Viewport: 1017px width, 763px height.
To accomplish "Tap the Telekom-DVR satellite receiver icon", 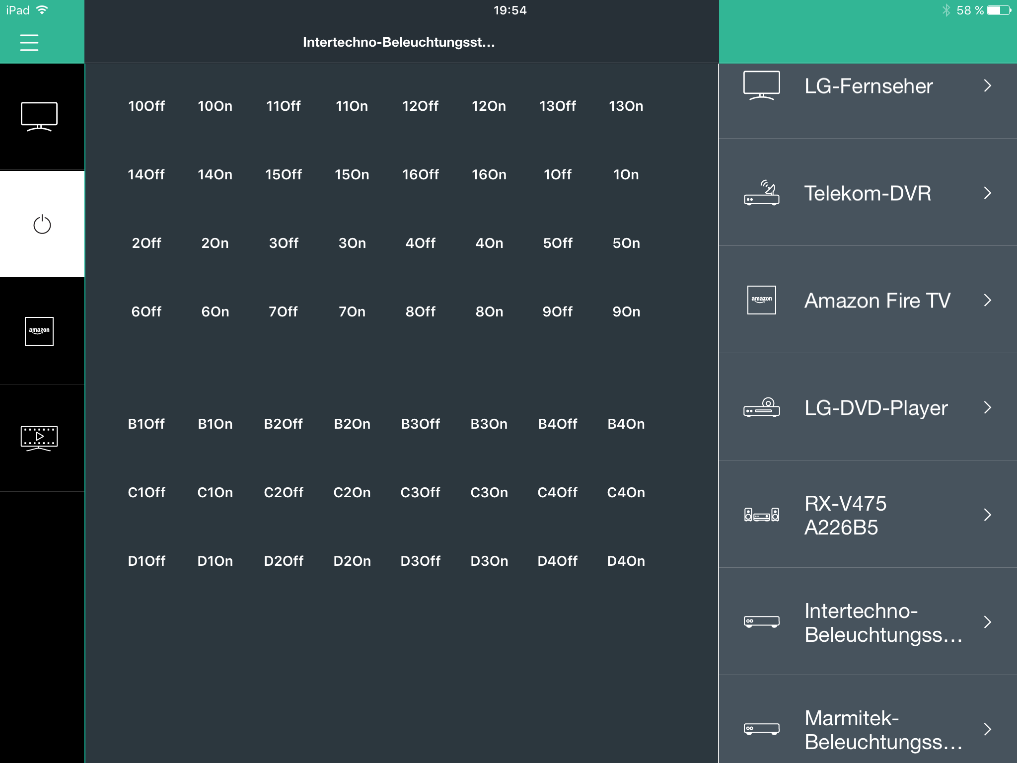I will point(761,193).
